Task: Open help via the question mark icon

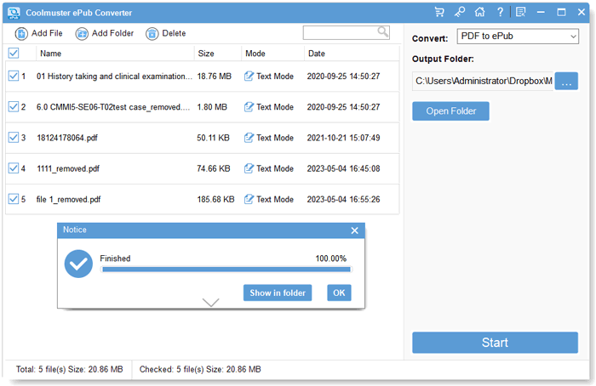Action: [x=500, y=13]
